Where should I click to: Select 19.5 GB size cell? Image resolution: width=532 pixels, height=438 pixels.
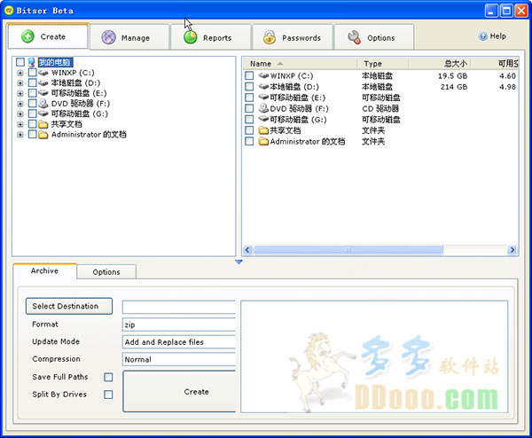(452, 75)
